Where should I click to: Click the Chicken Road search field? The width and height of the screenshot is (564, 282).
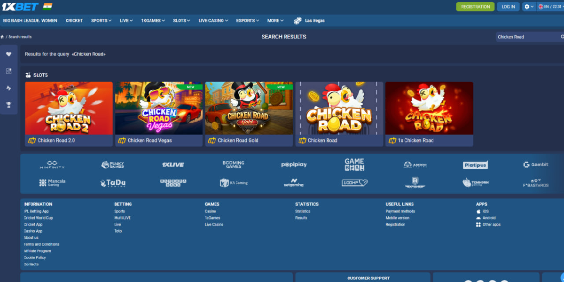click(x=526, y=37)
